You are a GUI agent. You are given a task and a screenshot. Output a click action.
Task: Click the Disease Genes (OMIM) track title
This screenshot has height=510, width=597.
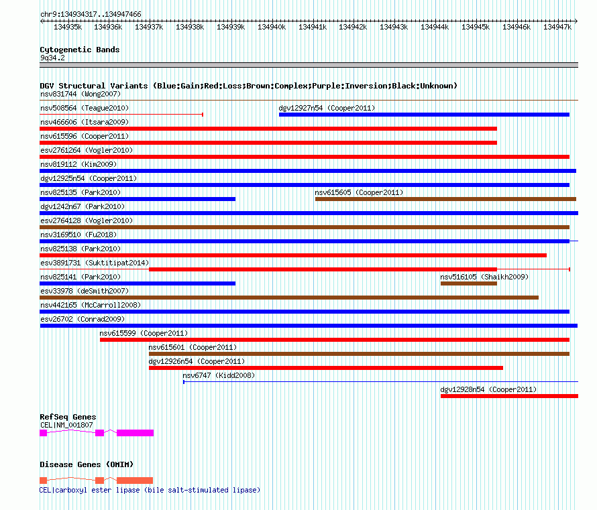click(x=87, y=464)
